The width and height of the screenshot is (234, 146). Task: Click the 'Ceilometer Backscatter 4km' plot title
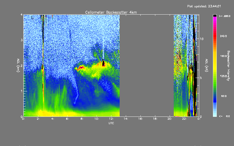click(x=111, y=12)
